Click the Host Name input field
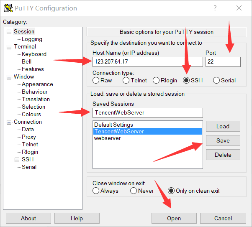252x227 pixels. click(147, 61)
